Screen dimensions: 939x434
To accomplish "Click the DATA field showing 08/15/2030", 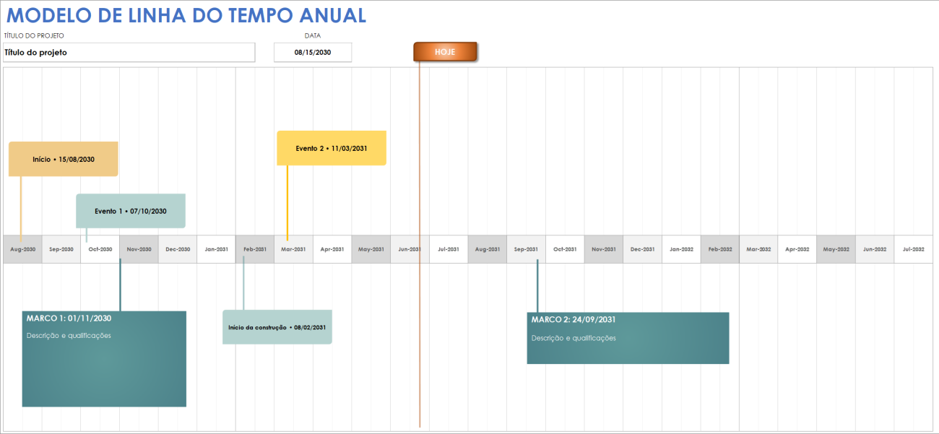I will (x=312, y=52).
